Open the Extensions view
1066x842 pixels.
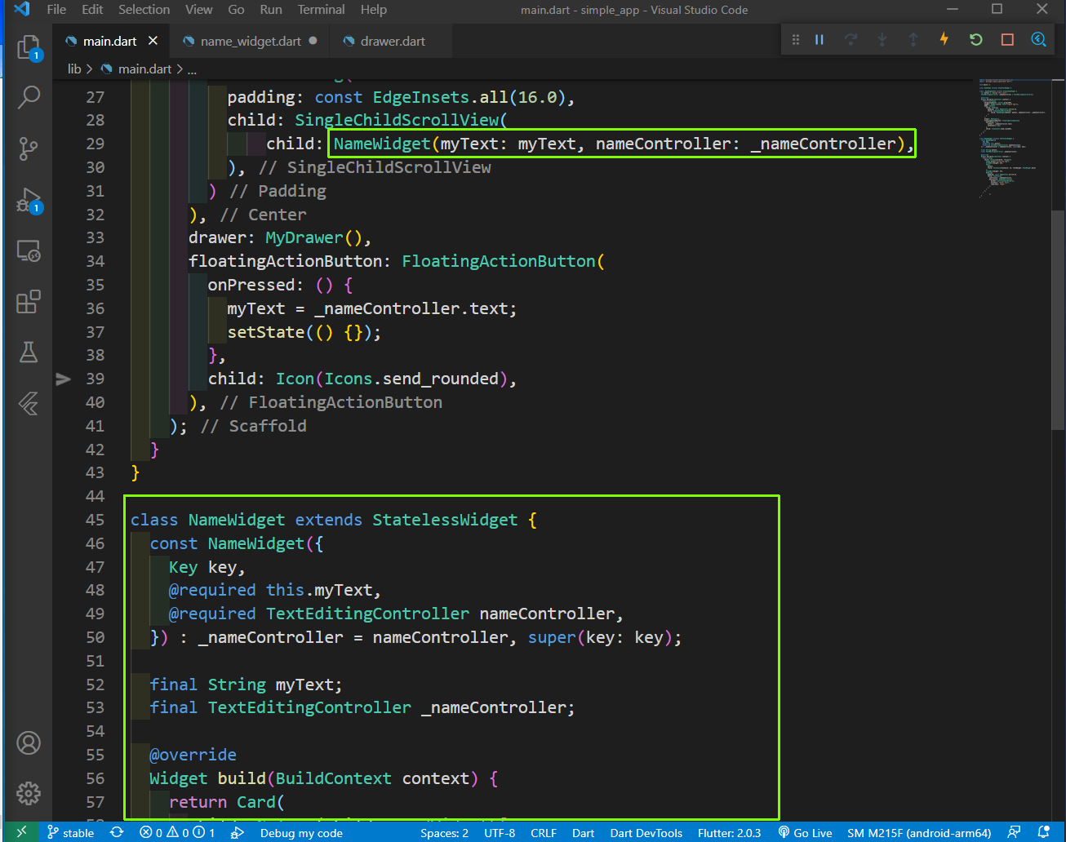(x=29, y=302)
